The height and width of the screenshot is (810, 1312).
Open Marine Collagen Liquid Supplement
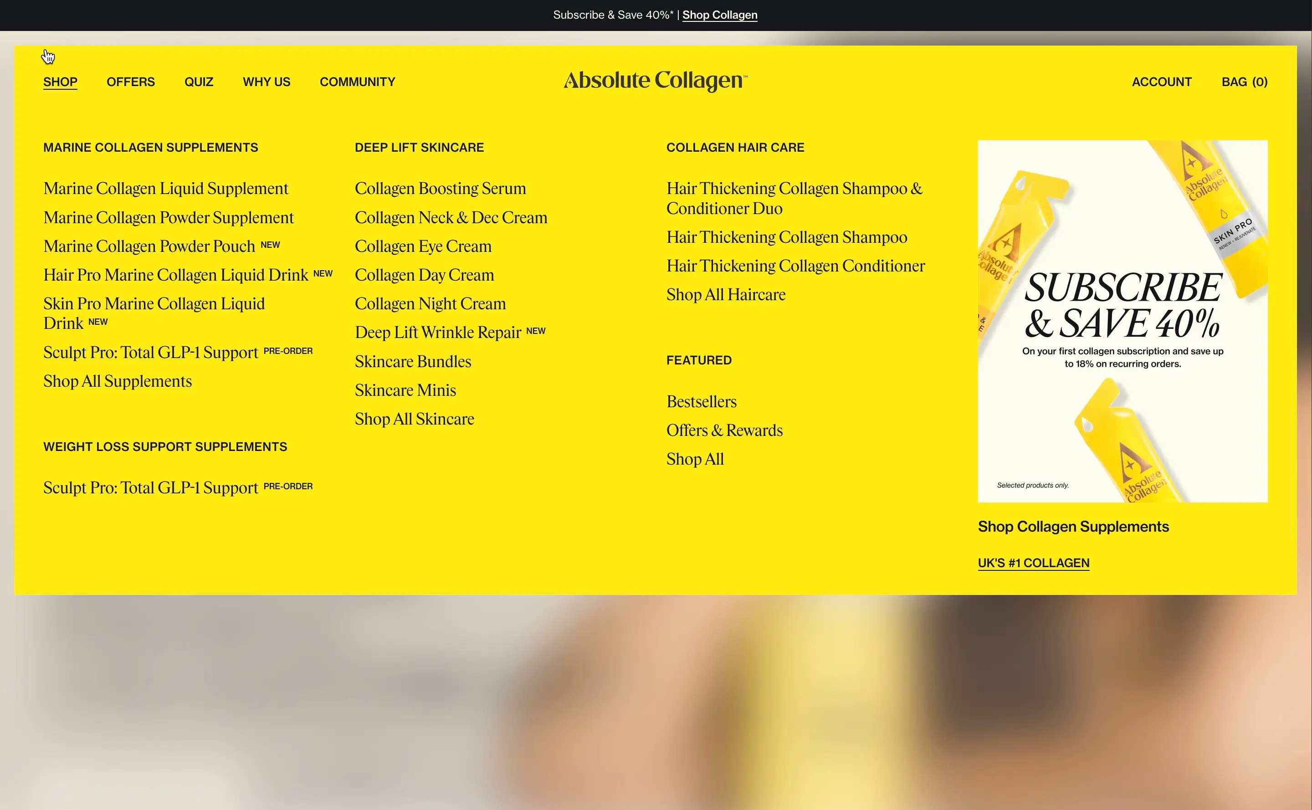pyautogui.click(x=165, y=189)
